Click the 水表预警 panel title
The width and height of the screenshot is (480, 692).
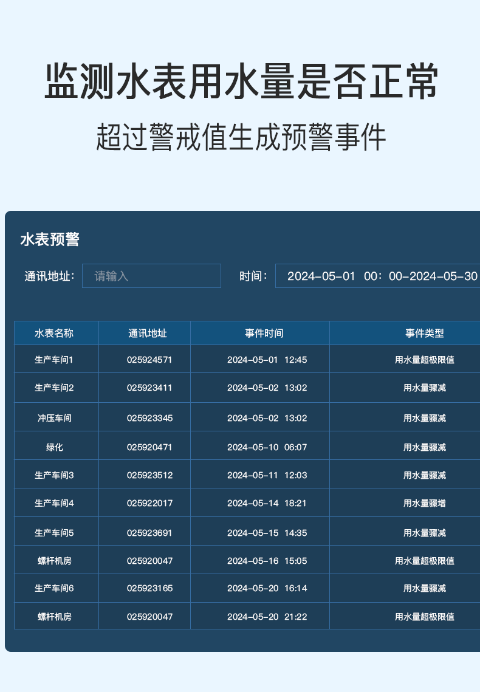pos(50,239)
